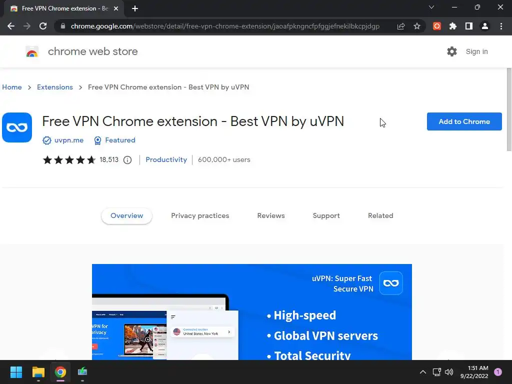Switch to the Reviews tab

click(x=271, y=216)
